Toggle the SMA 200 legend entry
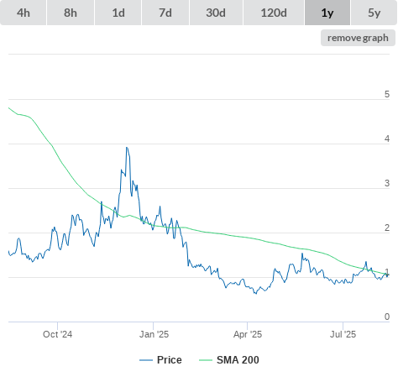The image size is (398, 382). 229,360
